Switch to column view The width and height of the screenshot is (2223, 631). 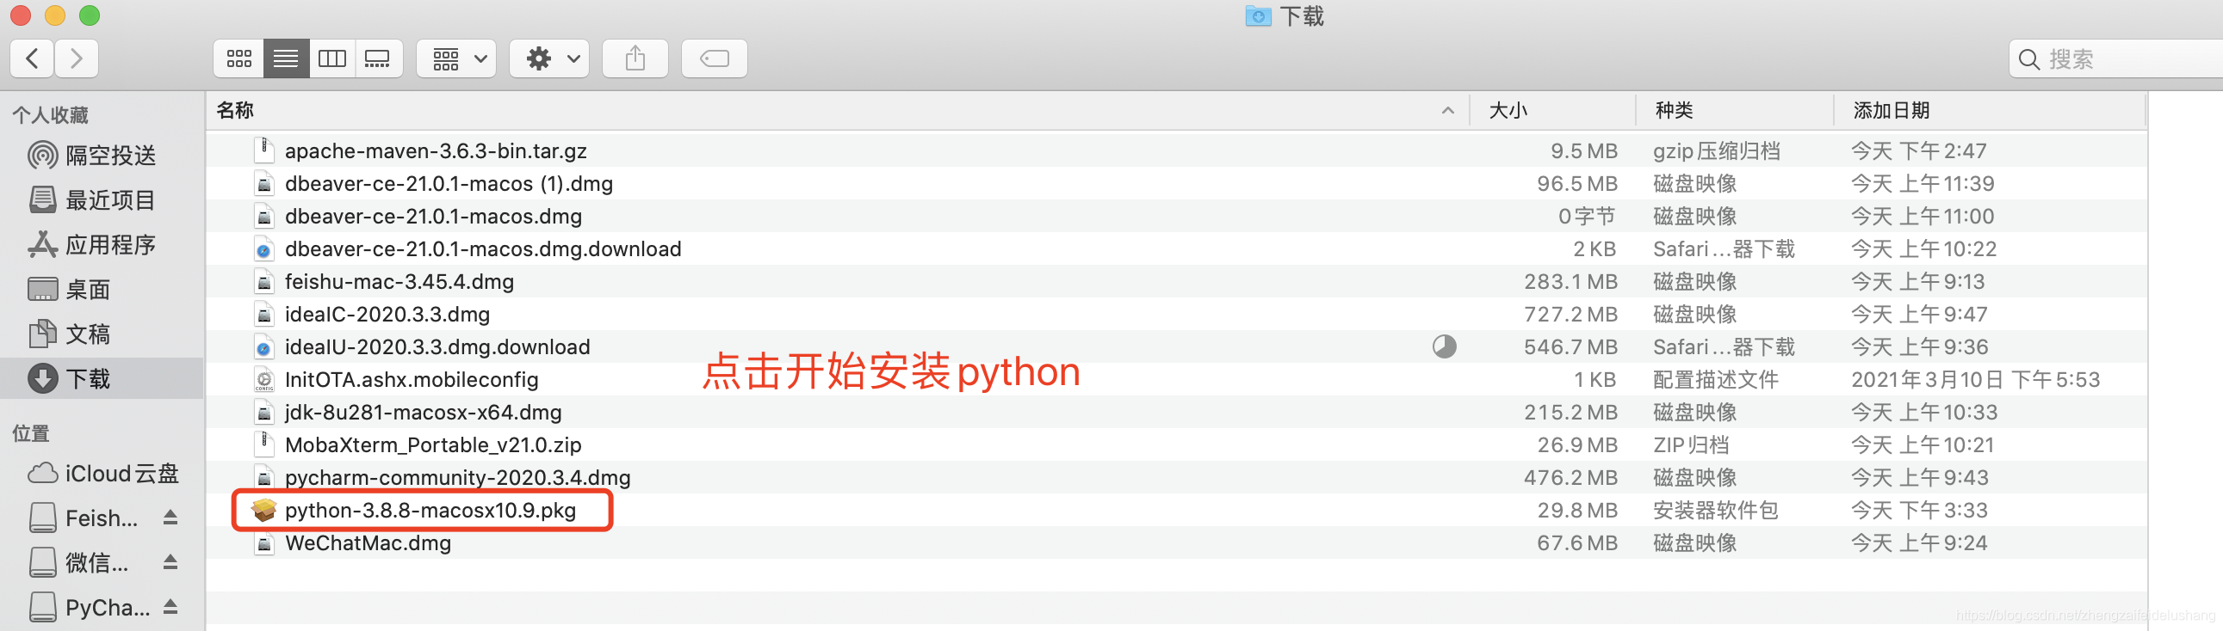coord(332,58)
